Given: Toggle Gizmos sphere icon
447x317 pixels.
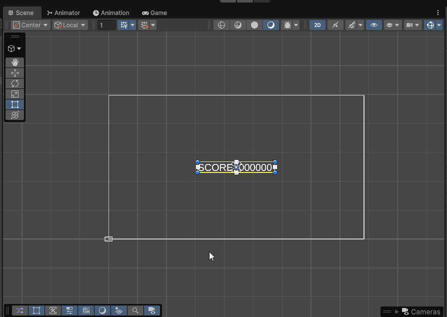Looking at the screenshot, I should pos(430,25).
